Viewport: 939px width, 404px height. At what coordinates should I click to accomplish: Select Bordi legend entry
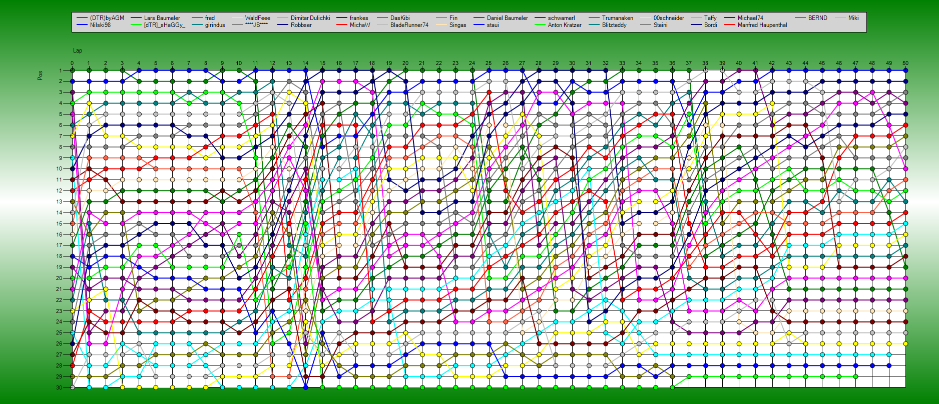(711, 25)
